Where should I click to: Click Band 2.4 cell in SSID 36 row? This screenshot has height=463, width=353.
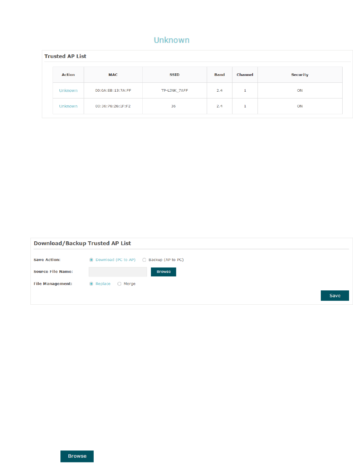pos(220,106)
